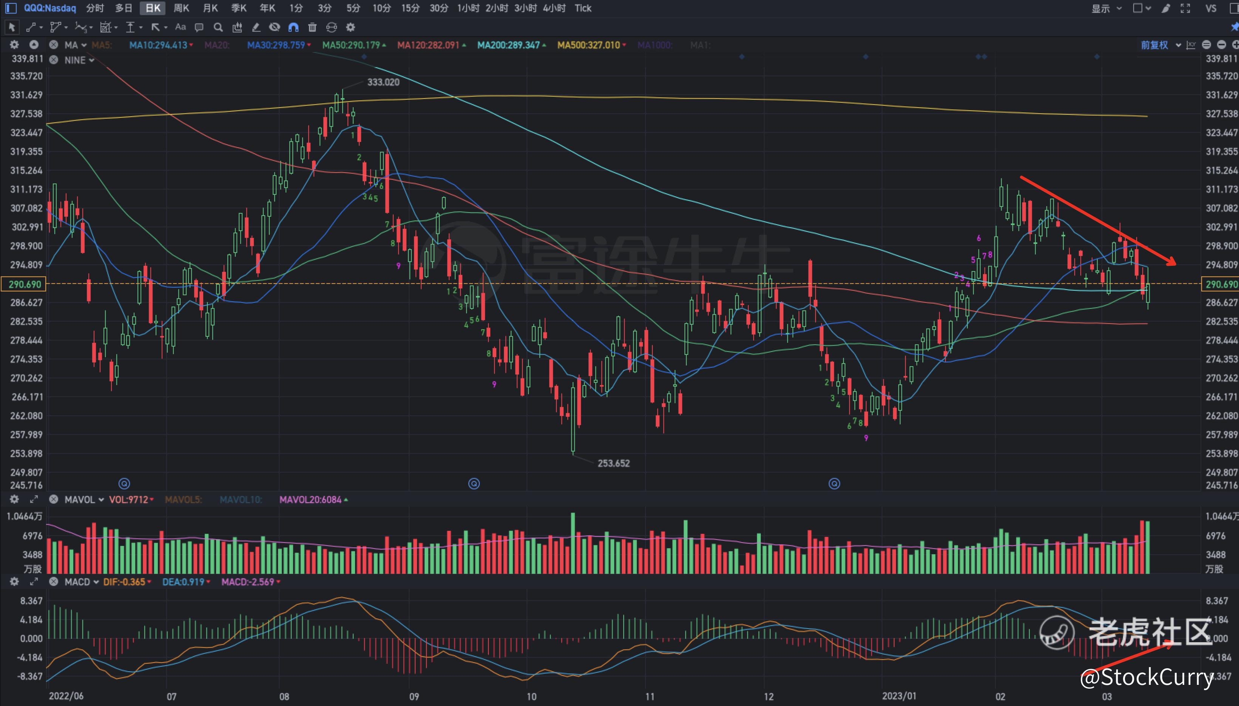Expand the MA indicator dropdown
This screenshot has height=706, width=1239.
tap(84, 45)
